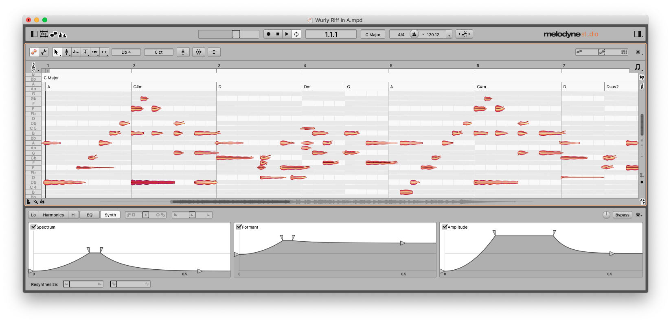Click the C Major key button
This screenshot has width=671, height=323.
pos(373,35)
